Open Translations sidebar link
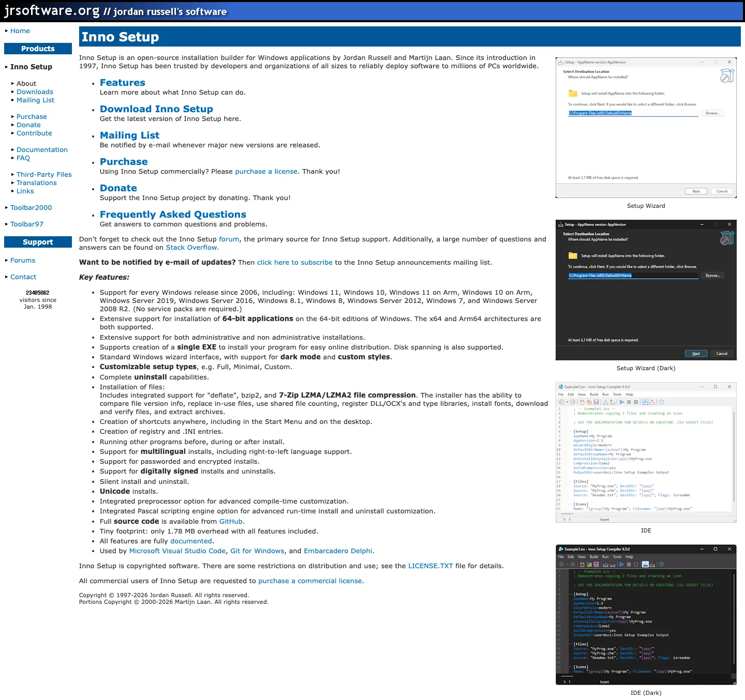Viewport: 745px width, 700px height. tap(37, 182)
